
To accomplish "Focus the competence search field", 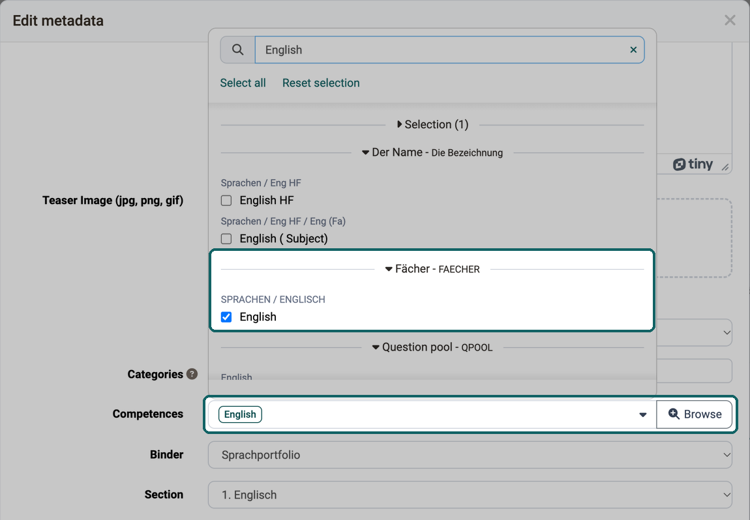I will click(x=449, y=50).
